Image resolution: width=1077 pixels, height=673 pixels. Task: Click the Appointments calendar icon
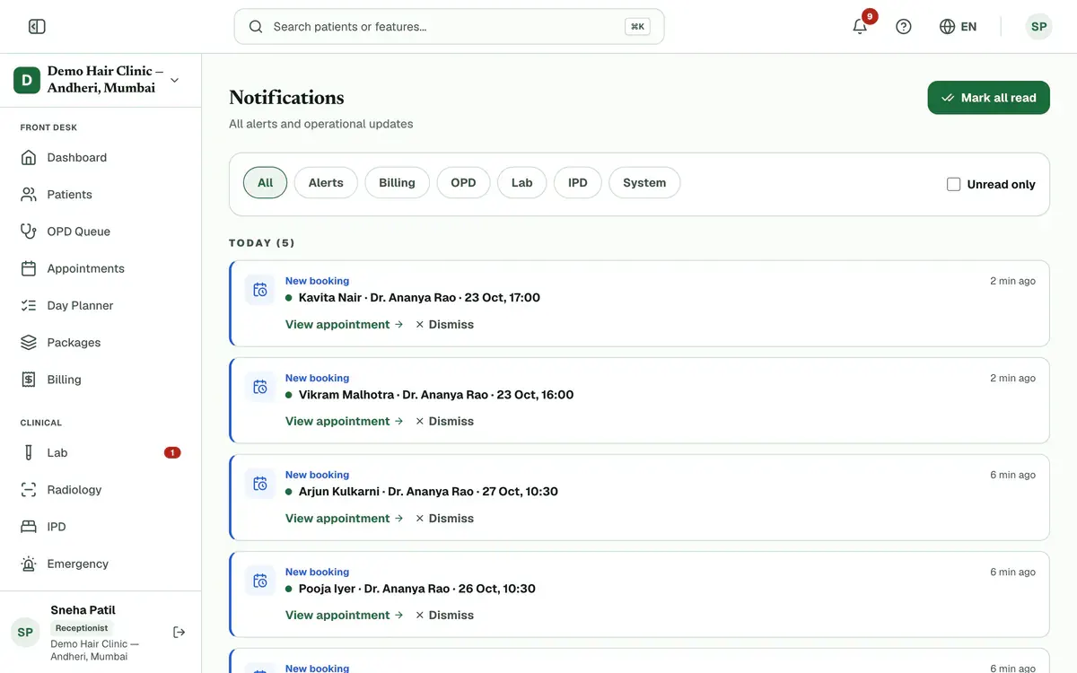(x=29, y=268)
